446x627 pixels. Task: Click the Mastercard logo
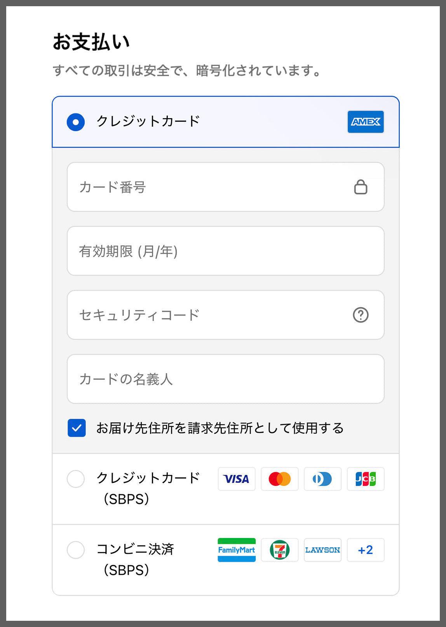(280, 479)
